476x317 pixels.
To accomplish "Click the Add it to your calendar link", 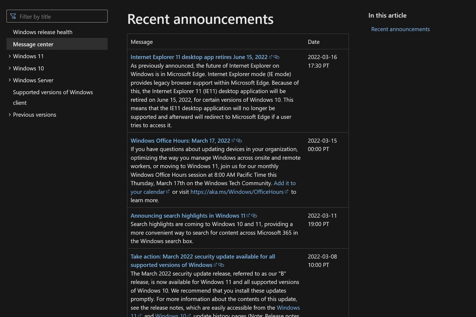I will (x=213, y=187).
